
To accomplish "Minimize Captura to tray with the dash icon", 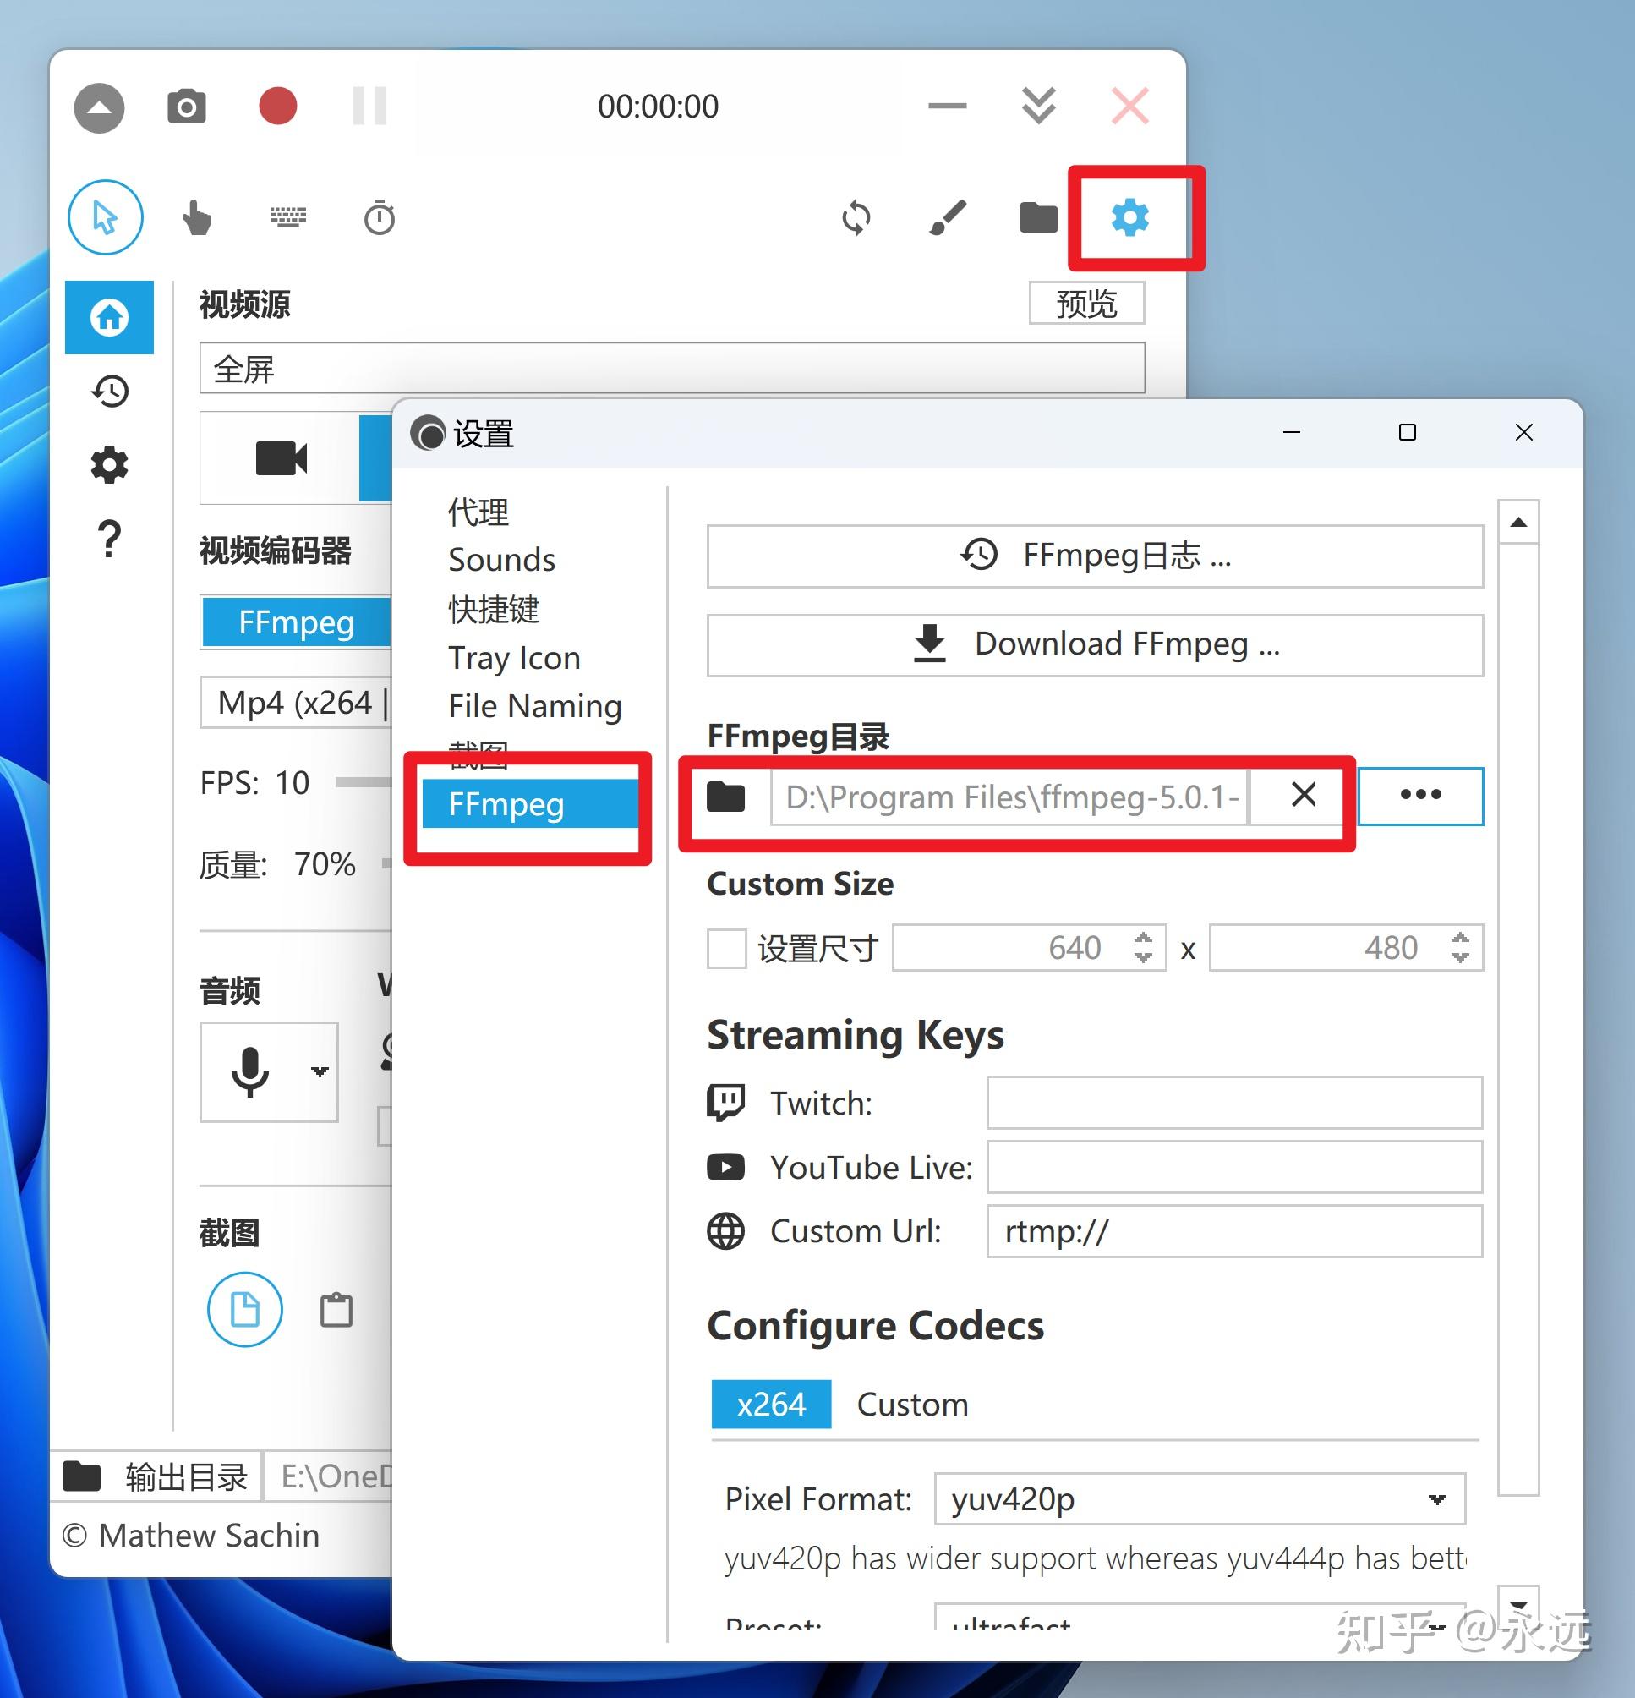I will tap(947, 107).
